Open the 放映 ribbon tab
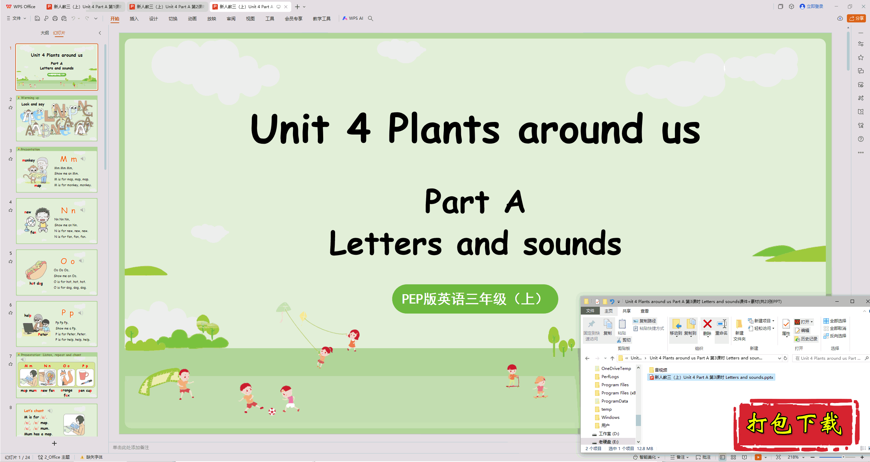The width and height of the screenshot is (870, 462). coord(212,19)
